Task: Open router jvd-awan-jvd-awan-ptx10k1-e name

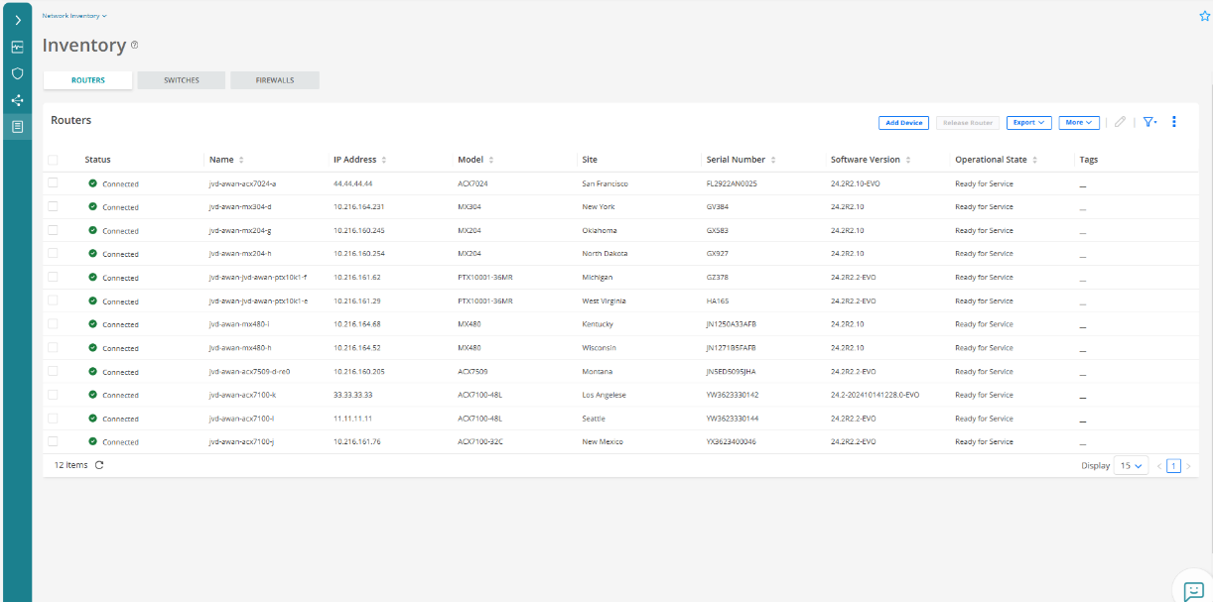Action: (258, 301)
